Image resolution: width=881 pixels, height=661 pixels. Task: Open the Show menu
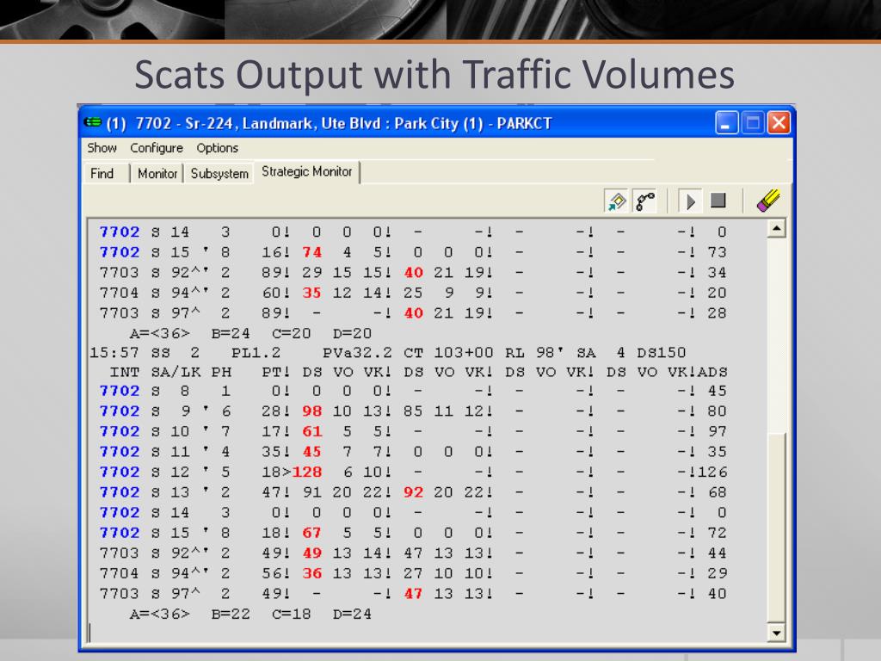click(x=102, y=148)
